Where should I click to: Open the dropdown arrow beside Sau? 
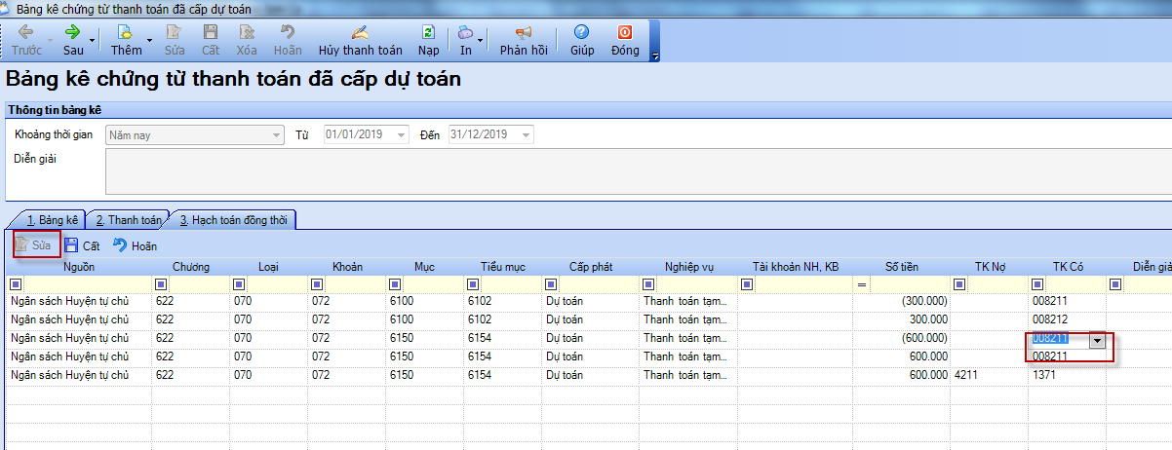click(94, 41)
